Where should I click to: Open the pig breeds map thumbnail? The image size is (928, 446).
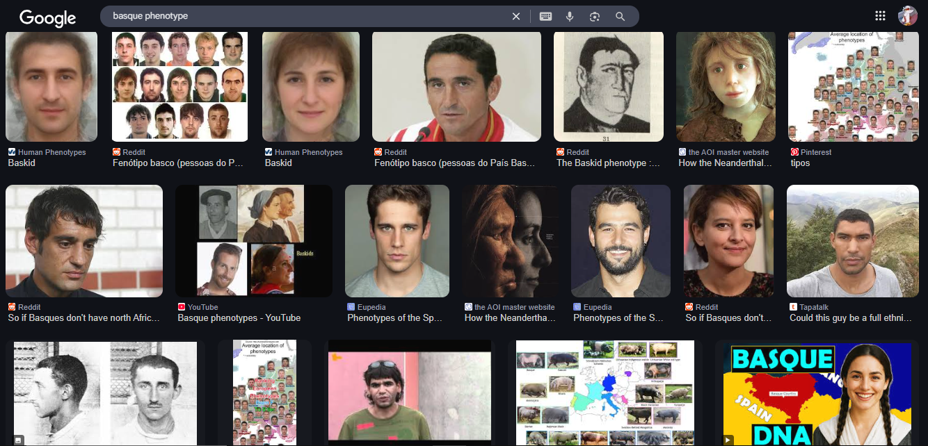pyautogui.click(x=605, y=393)
